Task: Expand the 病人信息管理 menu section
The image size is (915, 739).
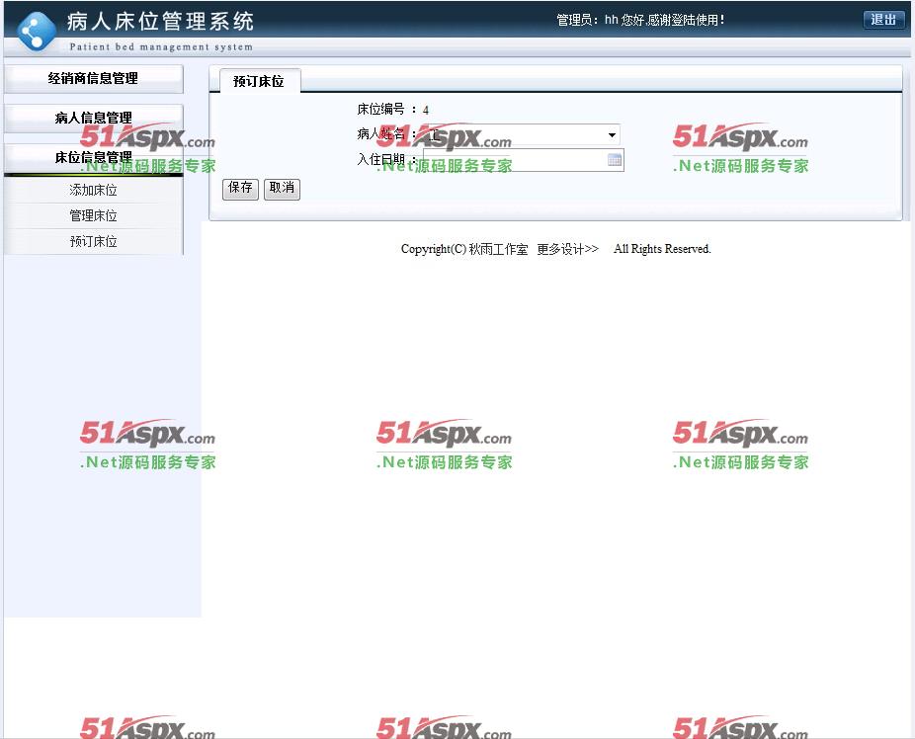Action: pos(93,119)
